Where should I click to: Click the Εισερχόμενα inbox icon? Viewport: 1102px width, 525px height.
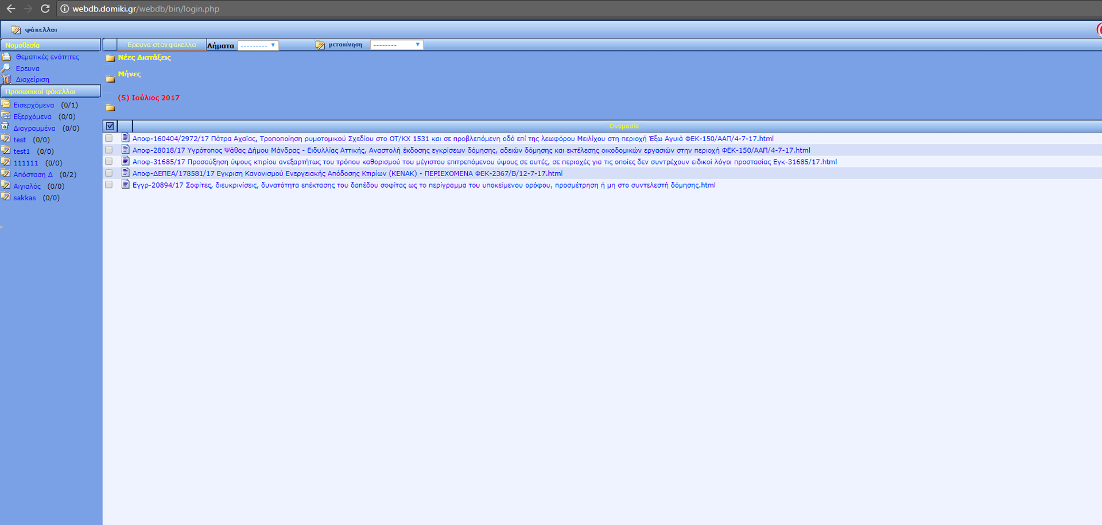[6, 104]
